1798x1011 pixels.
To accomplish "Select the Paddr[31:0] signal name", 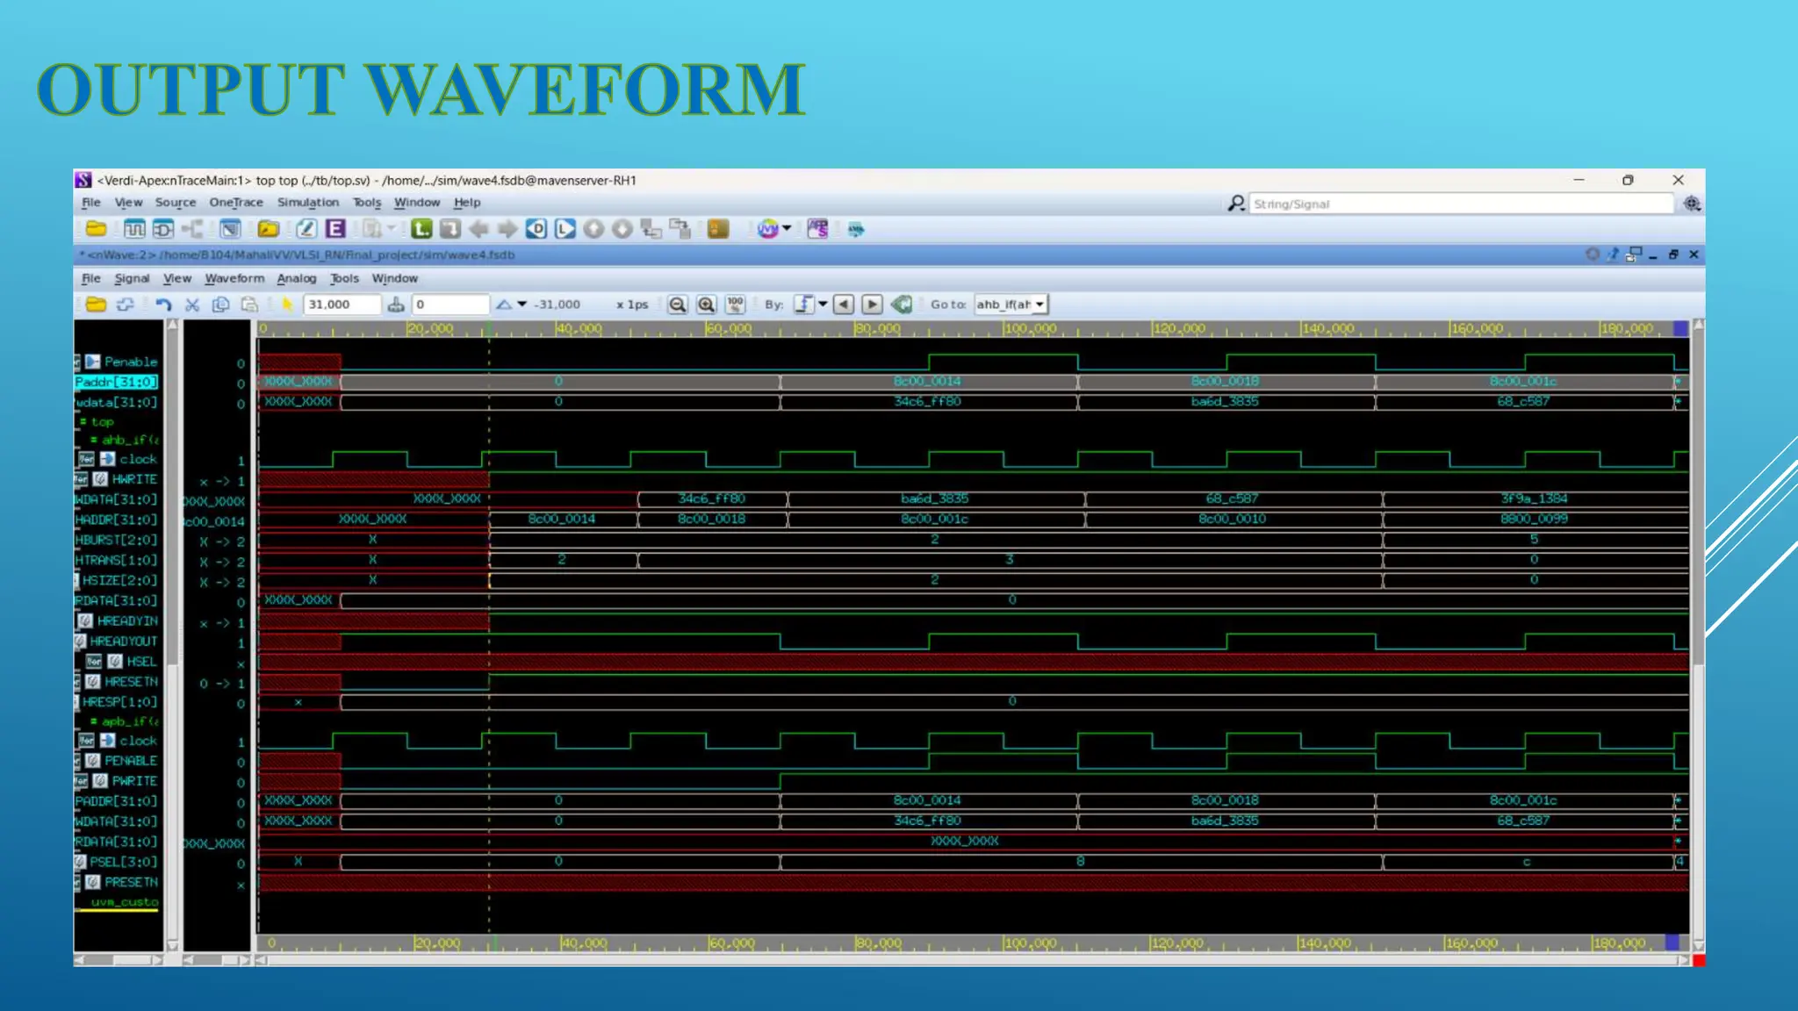I will coord(116,382).
